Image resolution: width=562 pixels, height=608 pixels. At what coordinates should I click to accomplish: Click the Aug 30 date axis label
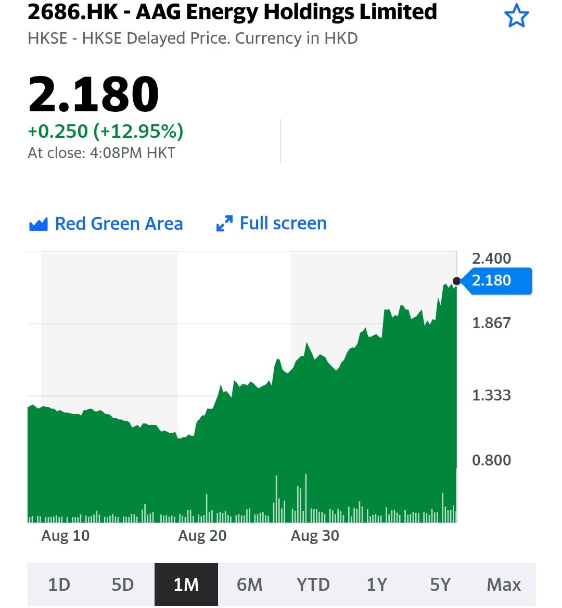coord(315,536)
